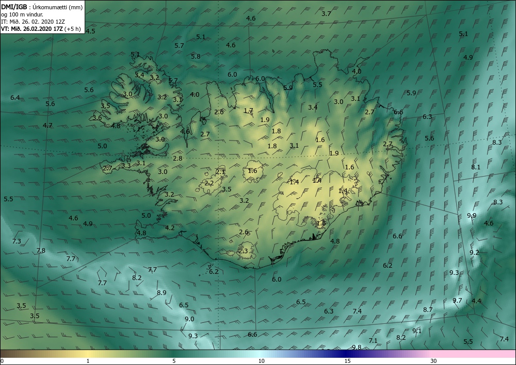This screenshot has width=516, height=365.
Task: Click the map value '8.1'
Action: click(x=476, y=167)
